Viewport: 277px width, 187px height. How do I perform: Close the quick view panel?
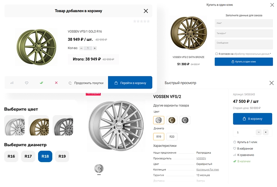point(271,83)
